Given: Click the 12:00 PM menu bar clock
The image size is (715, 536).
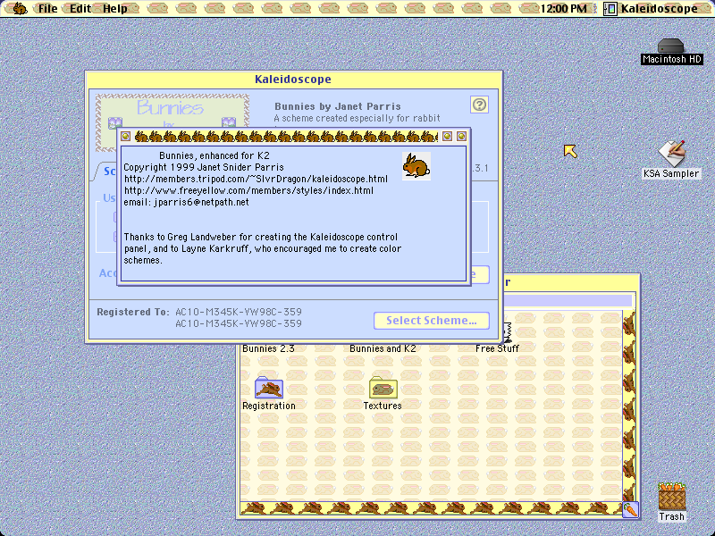Looking at the screenshot, I should click(563, 9).
